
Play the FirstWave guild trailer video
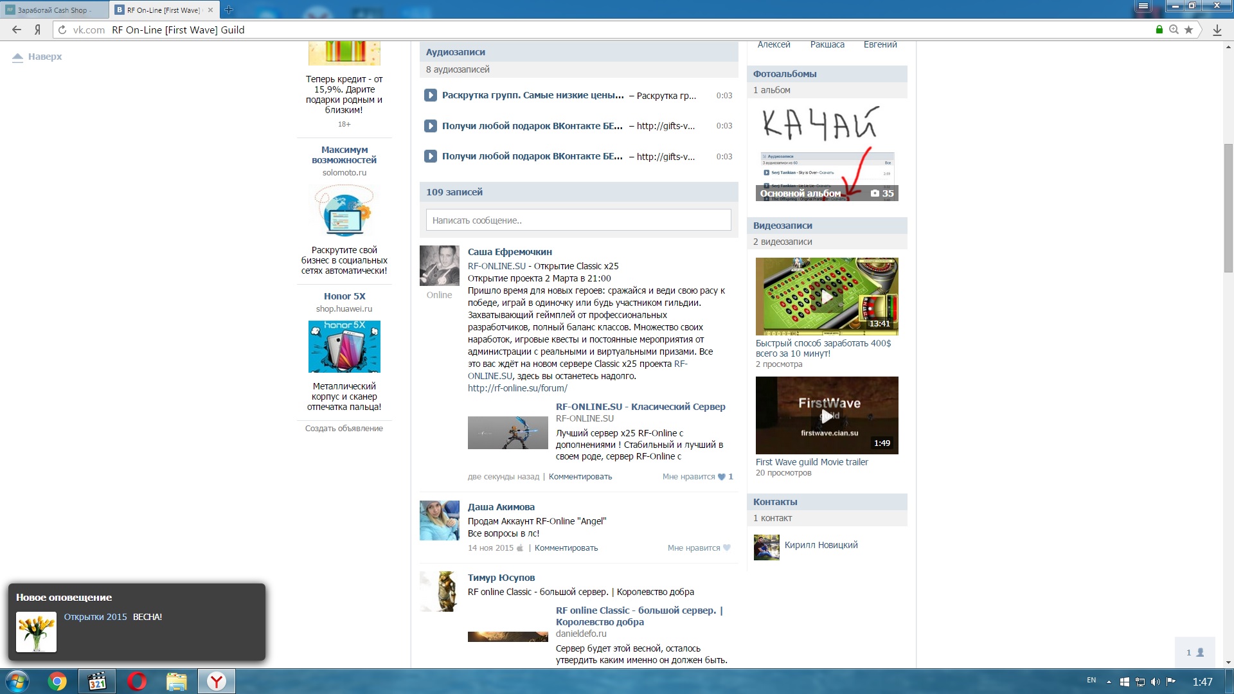(x=827, y=415)
